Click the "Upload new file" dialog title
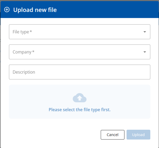 pos(35,10)
